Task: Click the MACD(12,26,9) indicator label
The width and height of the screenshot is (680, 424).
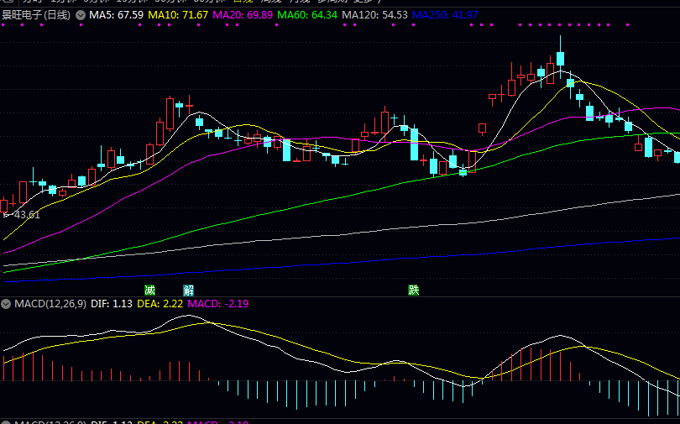Action: (50, 303)
